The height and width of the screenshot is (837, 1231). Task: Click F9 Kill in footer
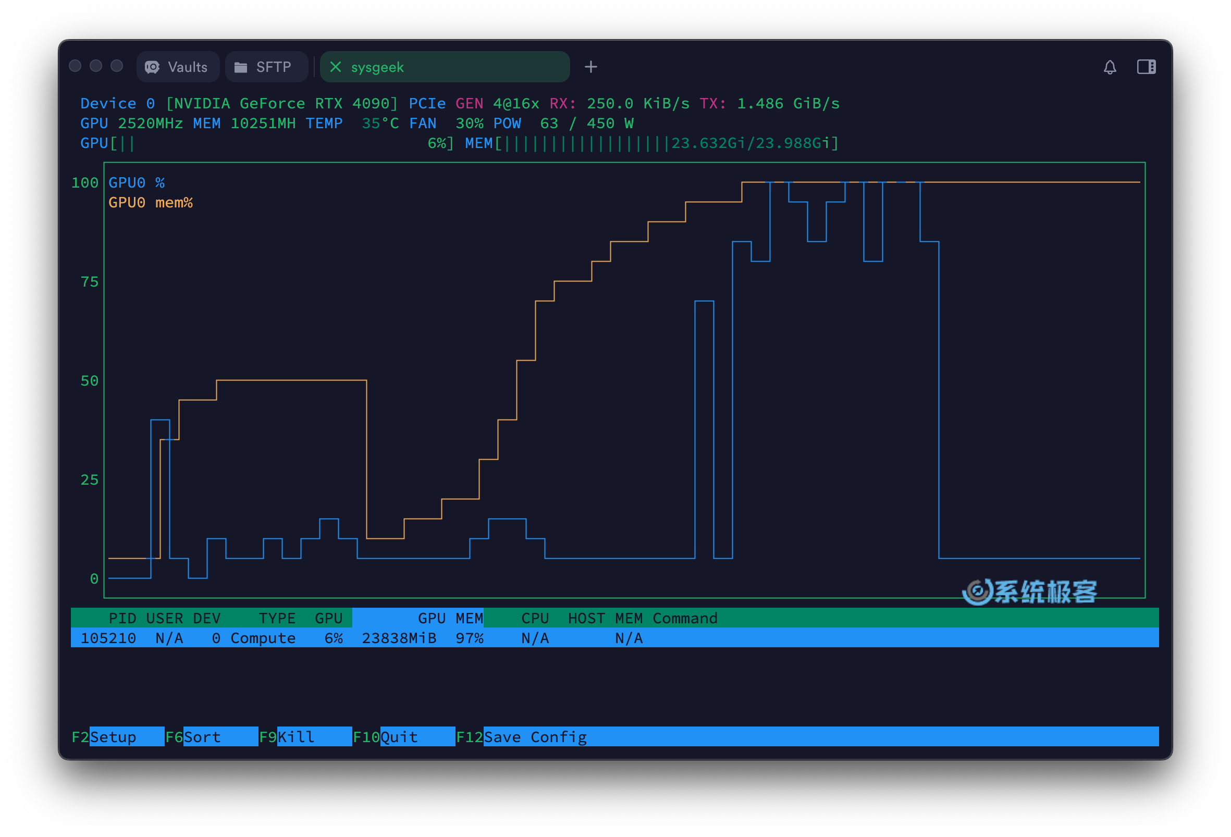pyautogui.click(x=305, y=736)
